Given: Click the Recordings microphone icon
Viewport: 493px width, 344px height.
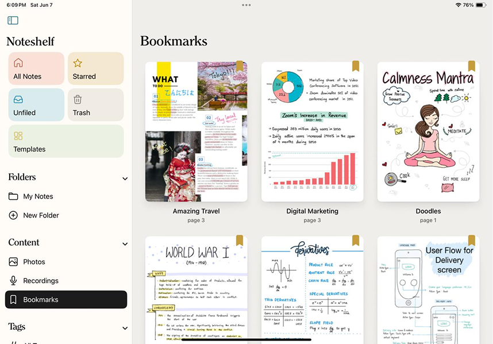Looking at the screenshot, I should pyautogui.click(x=13, y=281).
